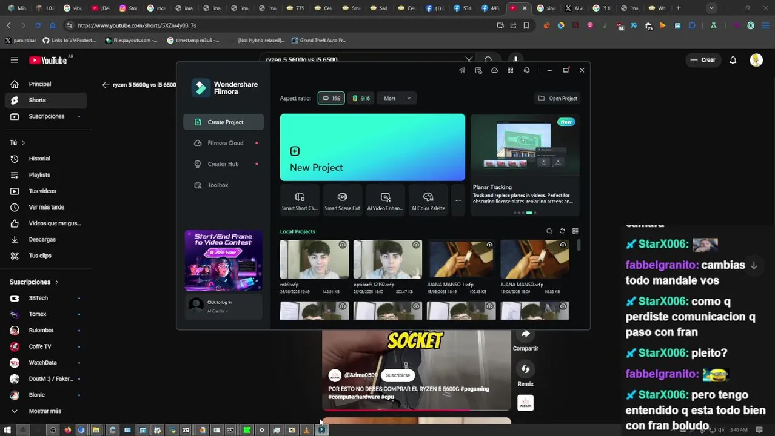Open the opticraft 12192.wfp project thumbnail
775x436 pixels.
click(387, 259)
